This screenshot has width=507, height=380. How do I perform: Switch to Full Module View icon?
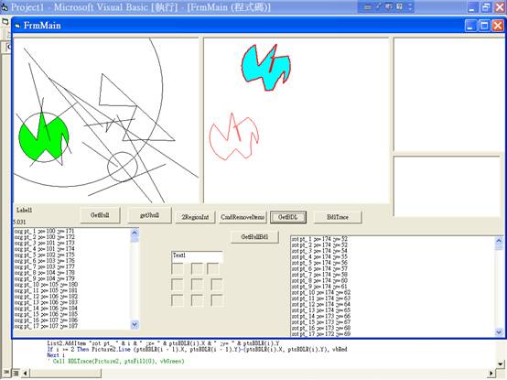(16, 374)
